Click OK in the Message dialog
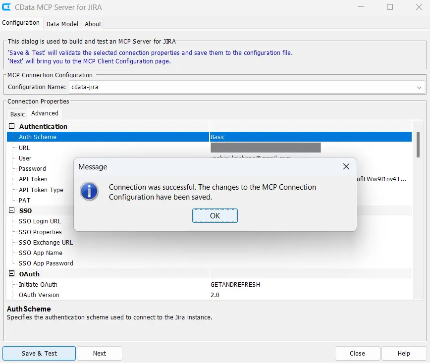This screenshot has width=430, height=363. [x=215, y=216]
